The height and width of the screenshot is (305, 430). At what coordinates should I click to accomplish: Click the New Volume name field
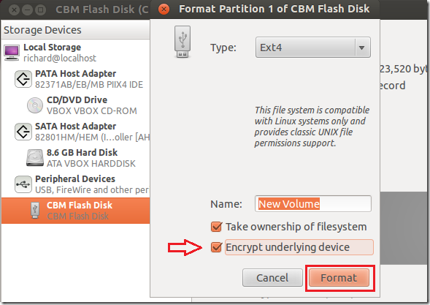313,204
